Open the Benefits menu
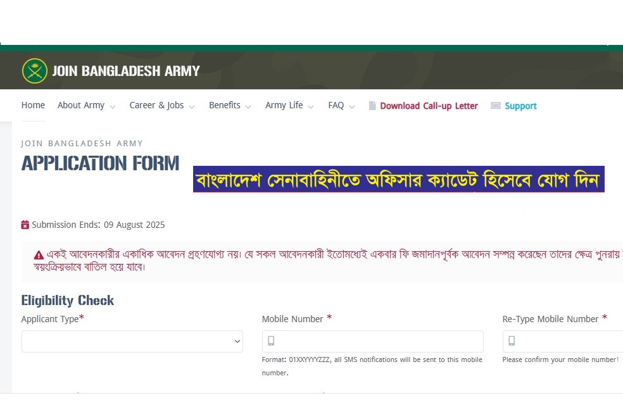The width and height of the screenshot is (623, 400). 225,105
